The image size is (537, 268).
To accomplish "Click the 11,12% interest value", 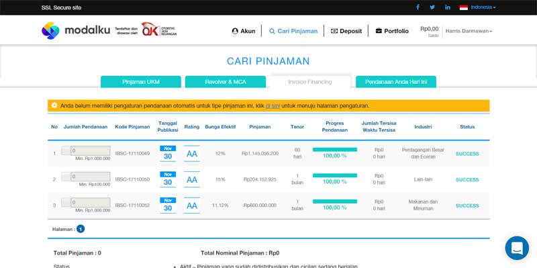I will tap(220, 206).
